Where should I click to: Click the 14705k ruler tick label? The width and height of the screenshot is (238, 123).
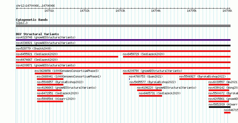192,11
